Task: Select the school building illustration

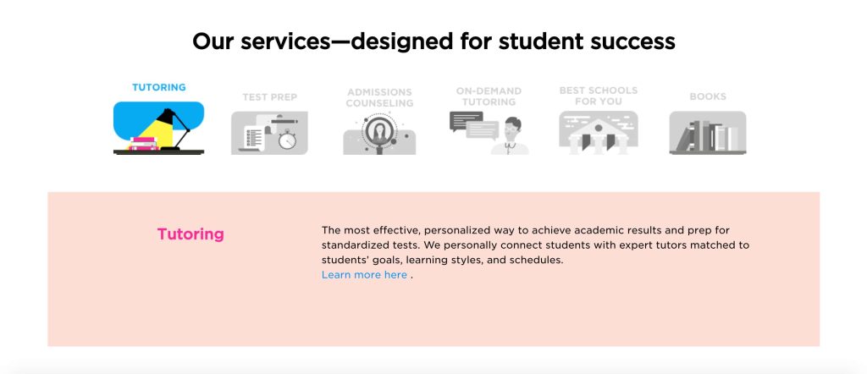Action: (x=599, y=133)
